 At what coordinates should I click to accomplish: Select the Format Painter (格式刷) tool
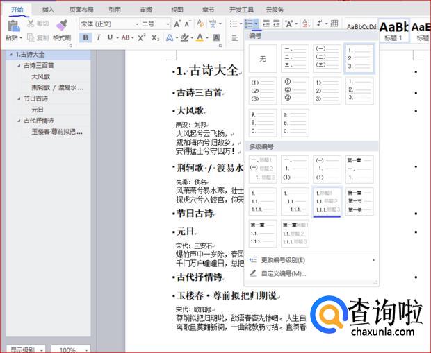pos(61,26)
